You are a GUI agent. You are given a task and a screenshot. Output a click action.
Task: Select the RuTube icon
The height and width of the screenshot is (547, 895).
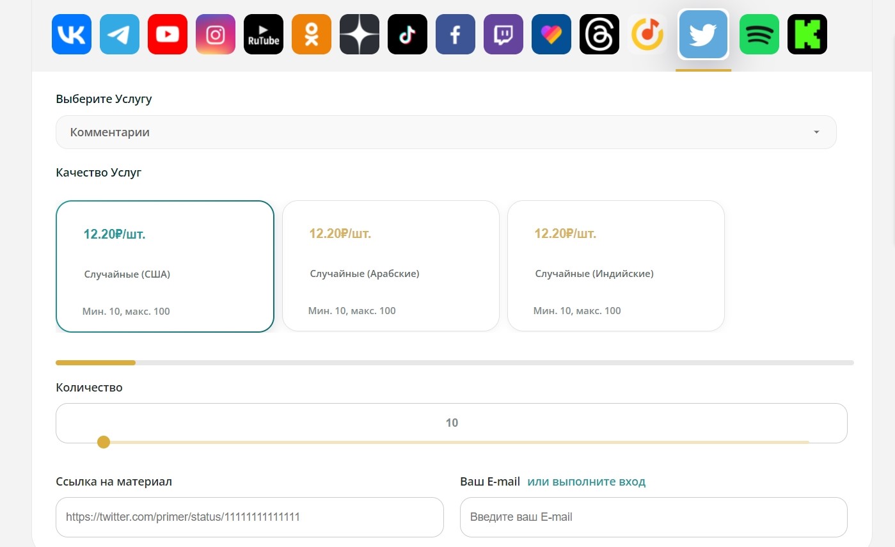pyautogui.click(x=264, y=35)
